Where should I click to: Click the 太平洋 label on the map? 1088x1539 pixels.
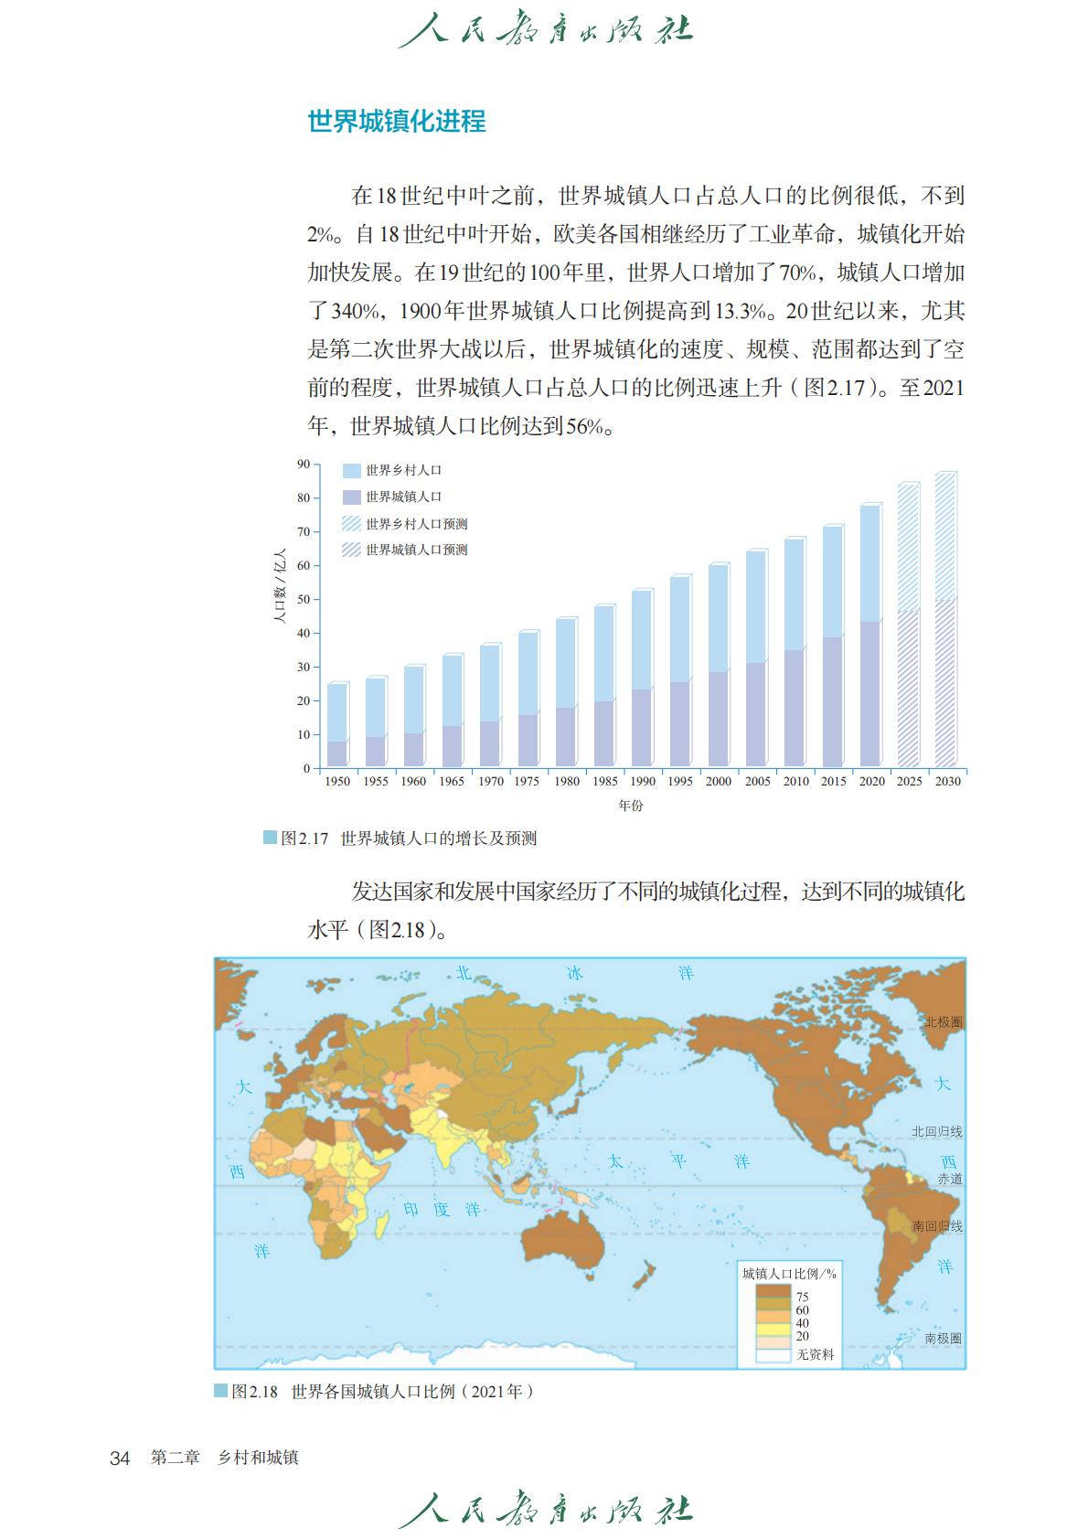pos(677,1161)
